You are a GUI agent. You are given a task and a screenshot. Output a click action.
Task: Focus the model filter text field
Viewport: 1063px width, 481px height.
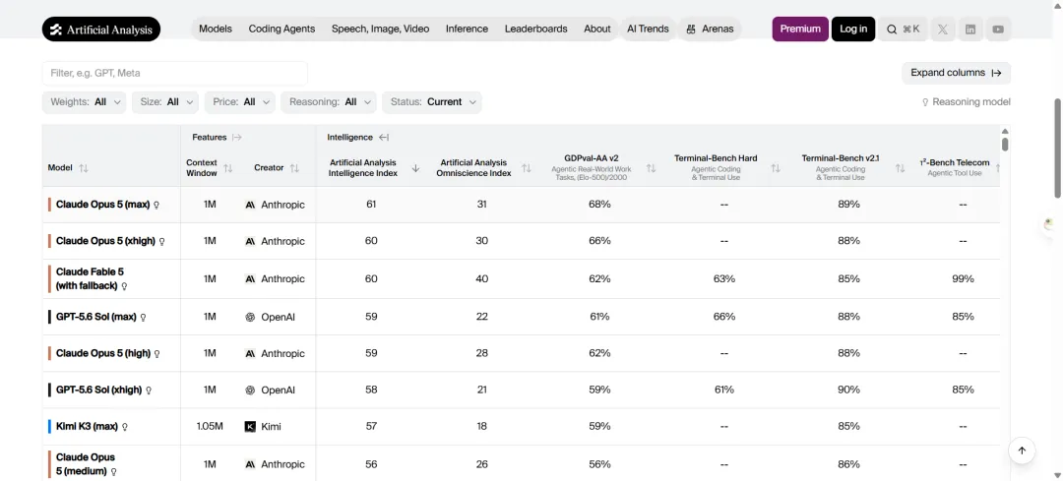175,73
